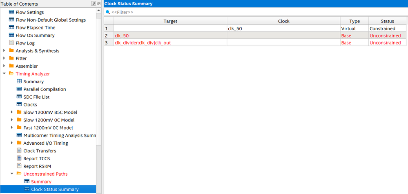
Task: Collapse the Timing Analyzer node
Action: click(x=4, y=74)
